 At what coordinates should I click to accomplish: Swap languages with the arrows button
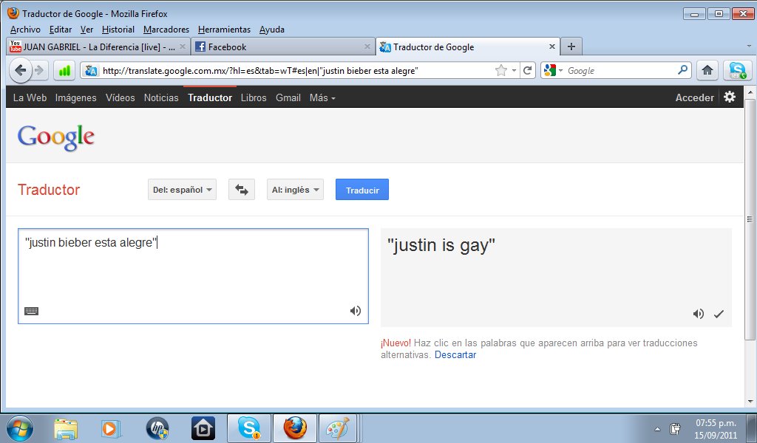(x=242, y=190)
